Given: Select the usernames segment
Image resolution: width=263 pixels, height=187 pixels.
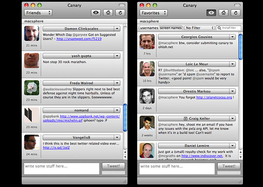Looking at the screenshot, I should [149, 28].
